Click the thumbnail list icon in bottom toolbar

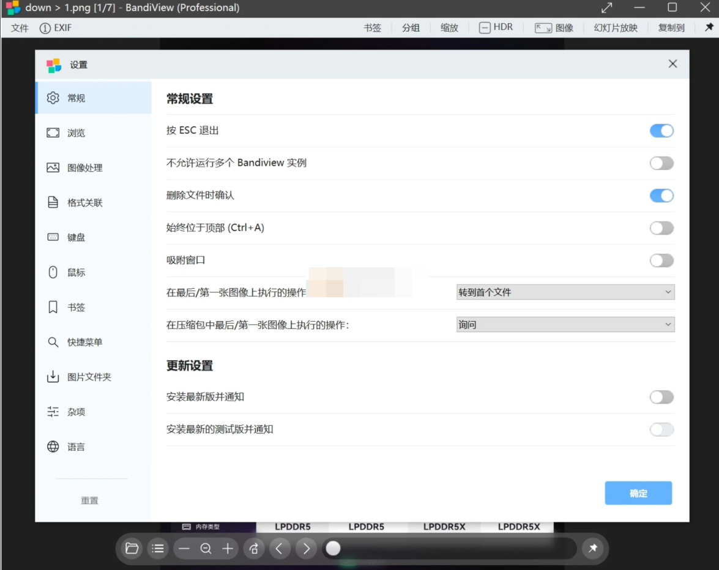(x=157, y=549)
